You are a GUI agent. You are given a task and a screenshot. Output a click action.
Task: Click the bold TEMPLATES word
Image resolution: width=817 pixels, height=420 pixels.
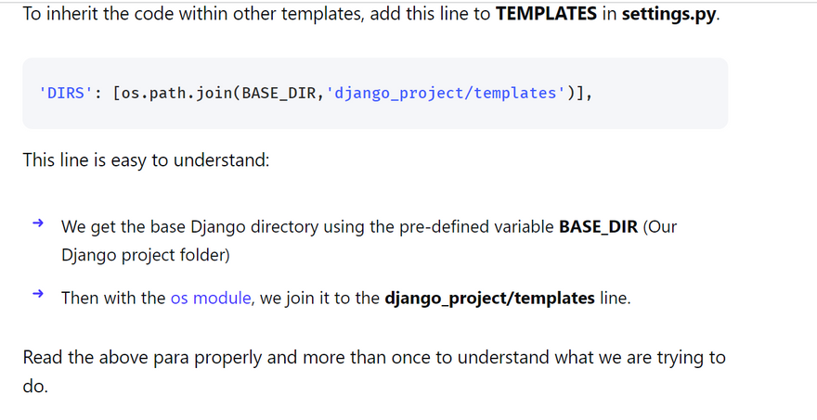[x=546, y=16]
